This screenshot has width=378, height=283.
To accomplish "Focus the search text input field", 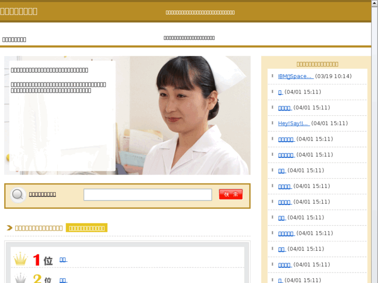I will tap(148, 195).
